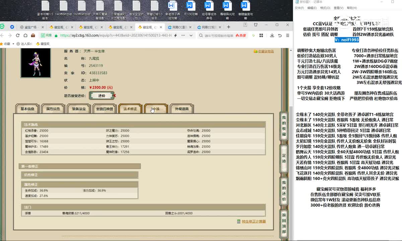Viewport: 402px width, 241px height.
Task: Click the browser home icon
Action: point(25,35)
